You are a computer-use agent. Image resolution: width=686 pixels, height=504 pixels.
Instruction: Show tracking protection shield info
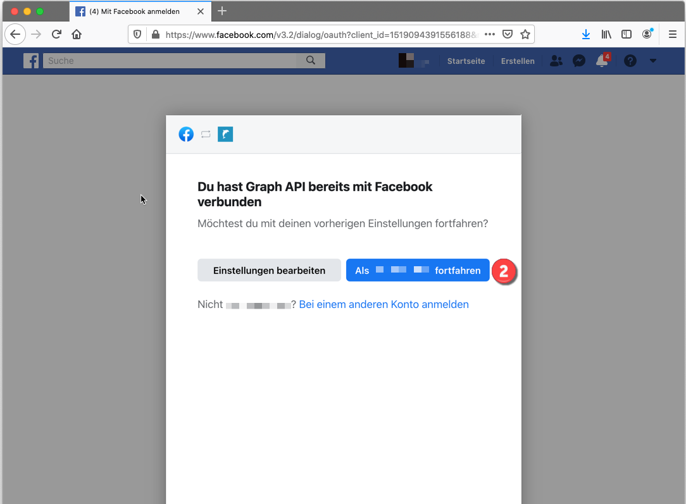pyautogui.click(x=137, y=35)
